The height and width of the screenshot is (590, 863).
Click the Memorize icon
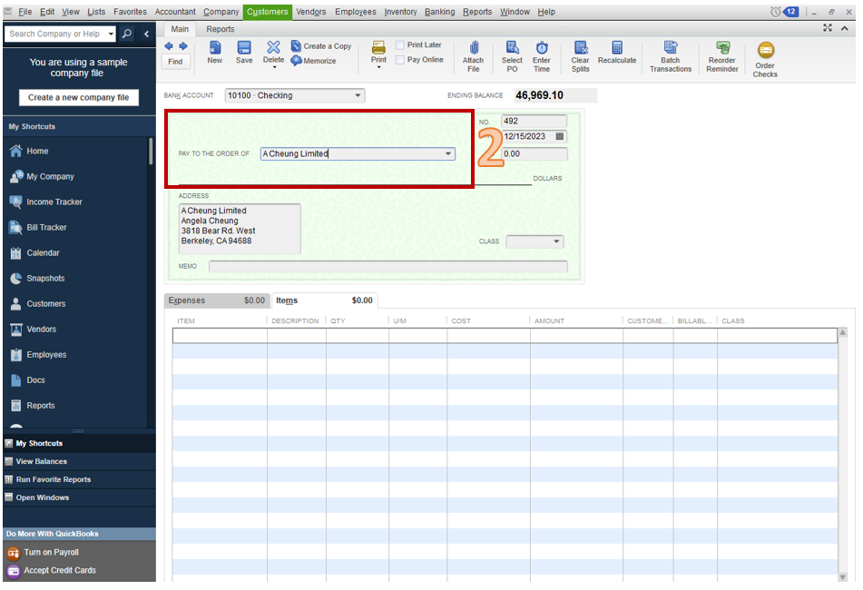click(296, 61)
